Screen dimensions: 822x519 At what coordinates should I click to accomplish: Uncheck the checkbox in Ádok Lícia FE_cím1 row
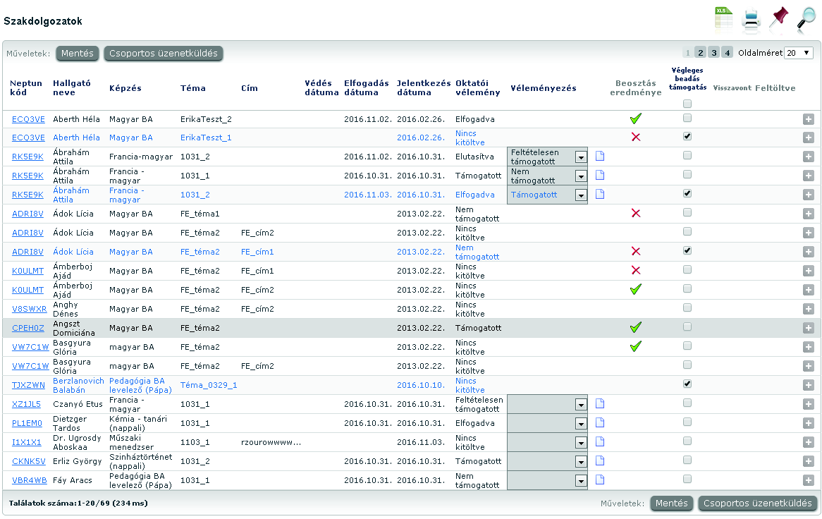pyautogui.click(x=687, y=250)
